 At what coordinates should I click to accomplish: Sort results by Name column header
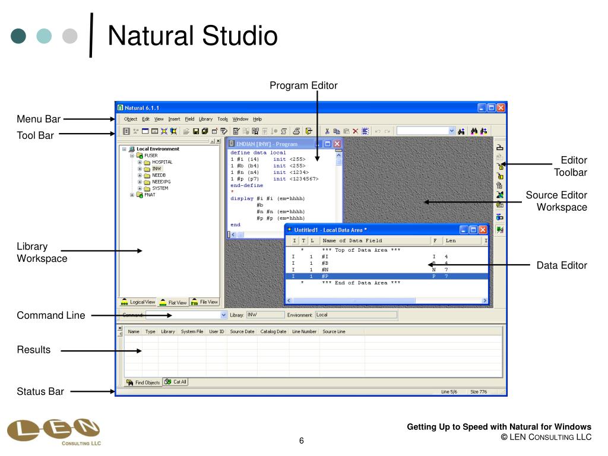(x=134, y=331)
